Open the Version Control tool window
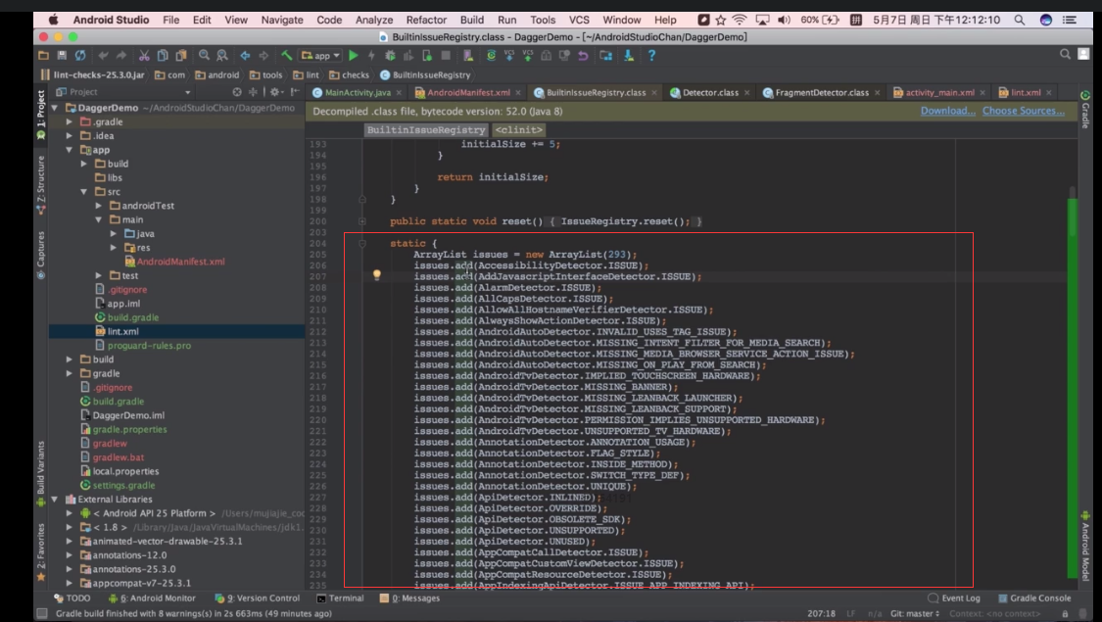 (258, 598)
